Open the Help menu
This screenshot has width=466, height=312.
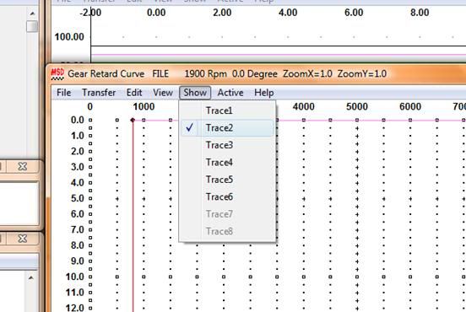(x=264, y=93)
